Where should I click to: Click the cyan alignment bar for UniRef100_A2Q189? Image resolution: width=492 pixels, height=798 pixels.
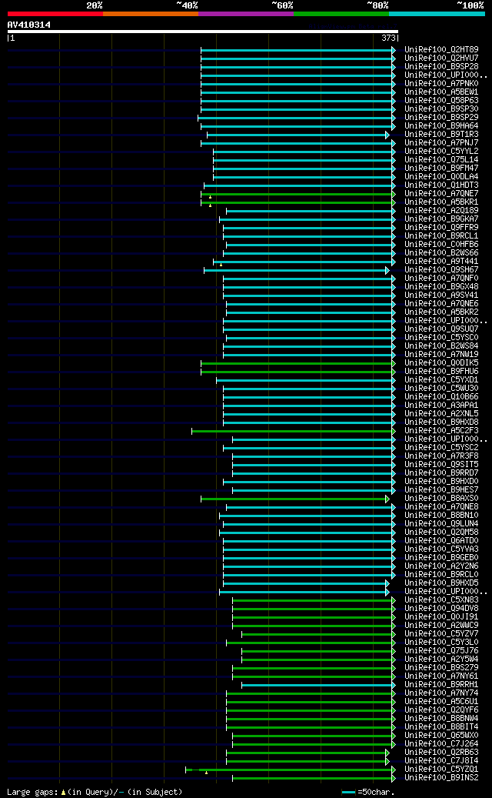click(x=310, y=211)
